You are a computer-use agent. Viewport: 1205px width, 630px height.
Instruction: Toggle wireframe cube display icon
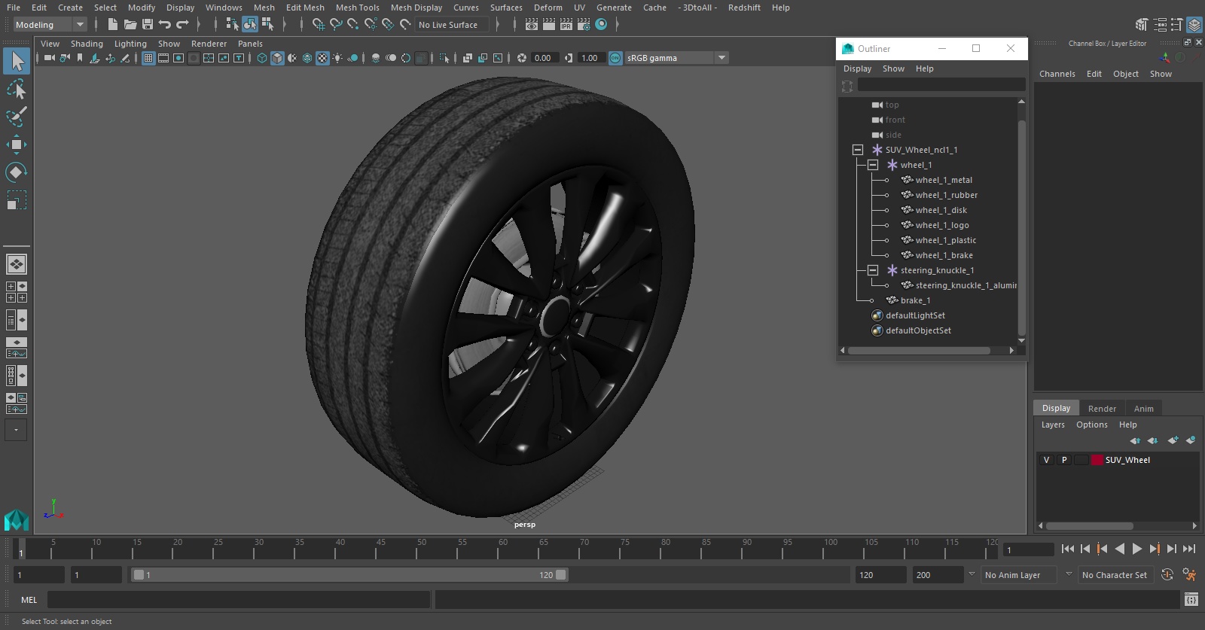(x=262, y=58)
